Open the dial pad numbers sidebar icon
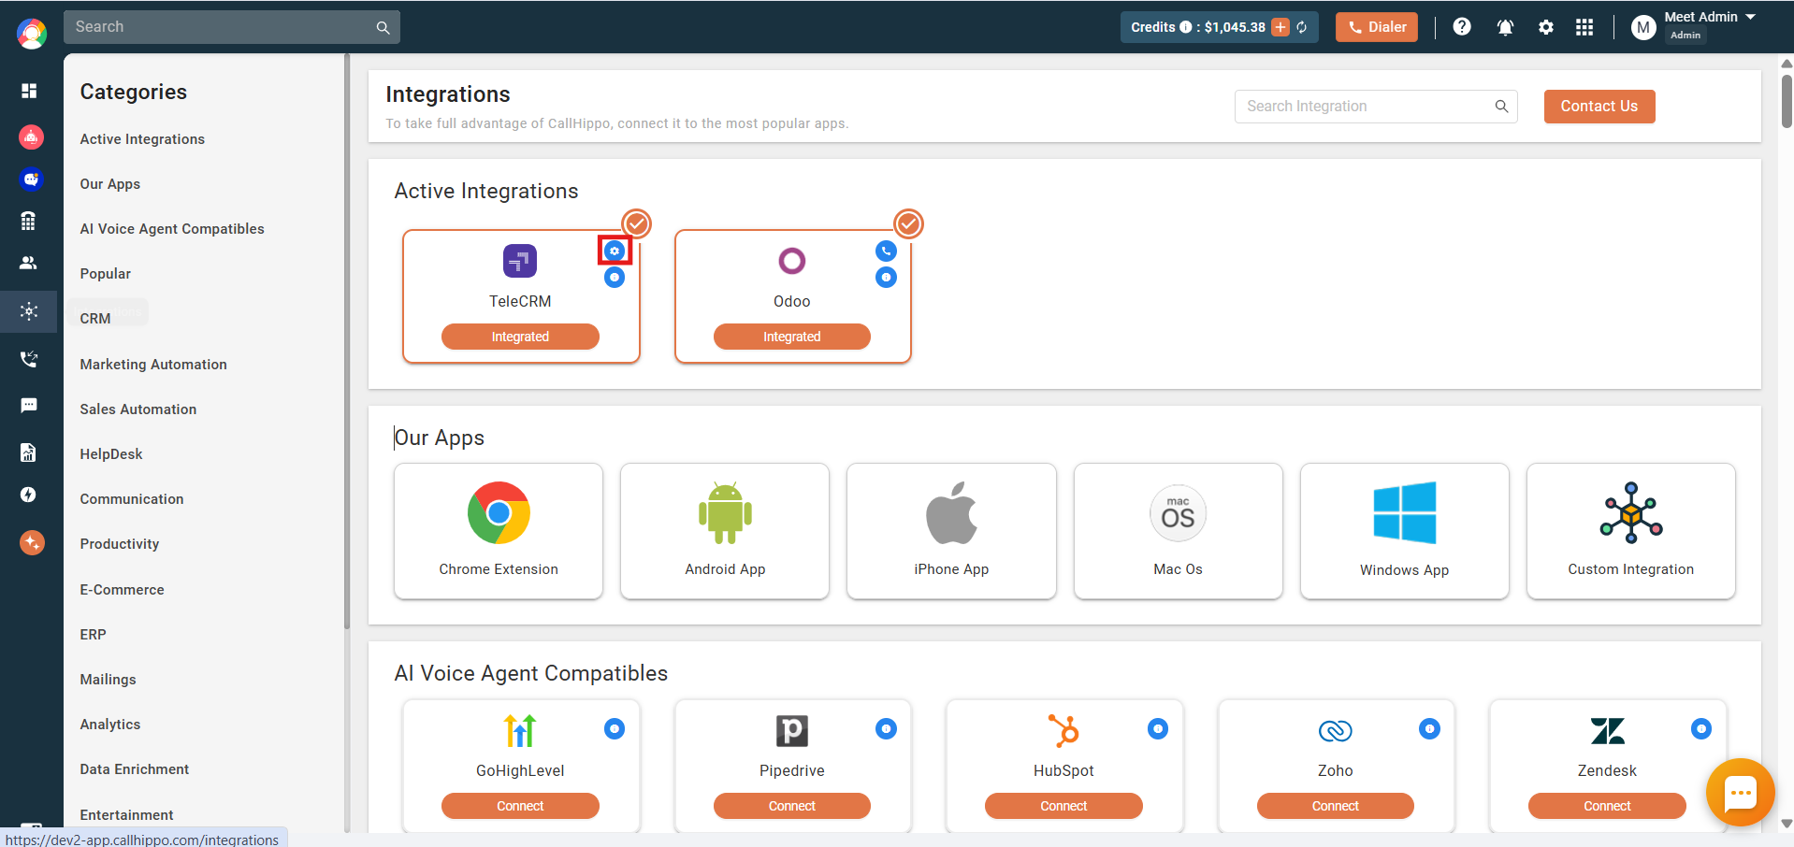1794x847 pixels. click(x=28, y=221)
